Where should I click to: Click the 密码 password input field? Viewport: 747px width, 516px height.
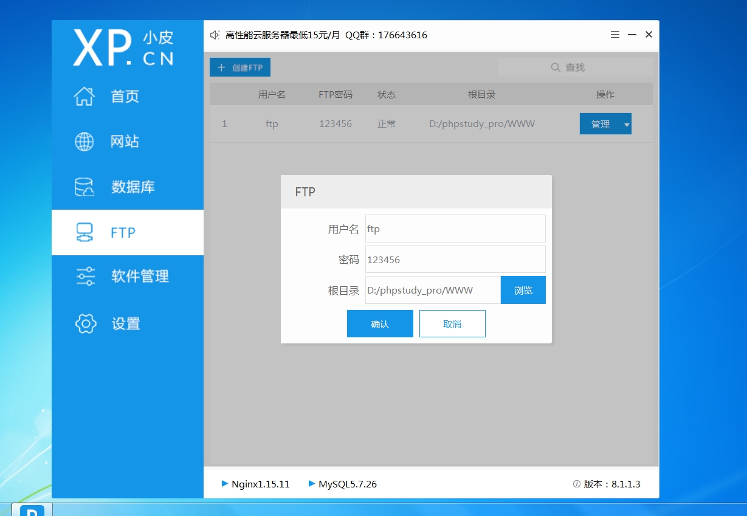pyautogui.click(x=455, y=260)
